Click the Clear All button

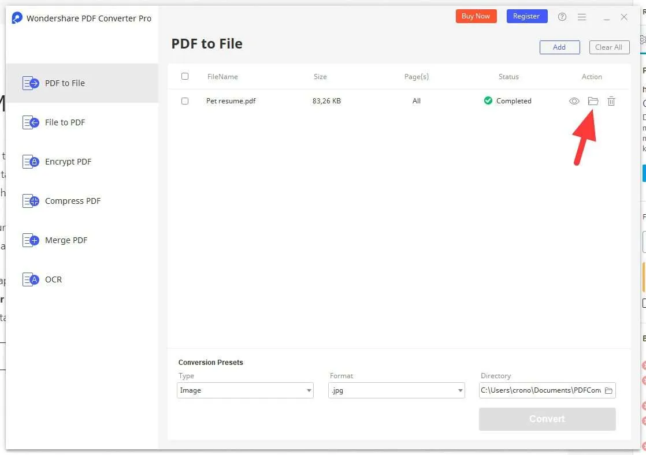tap(609, 47)
